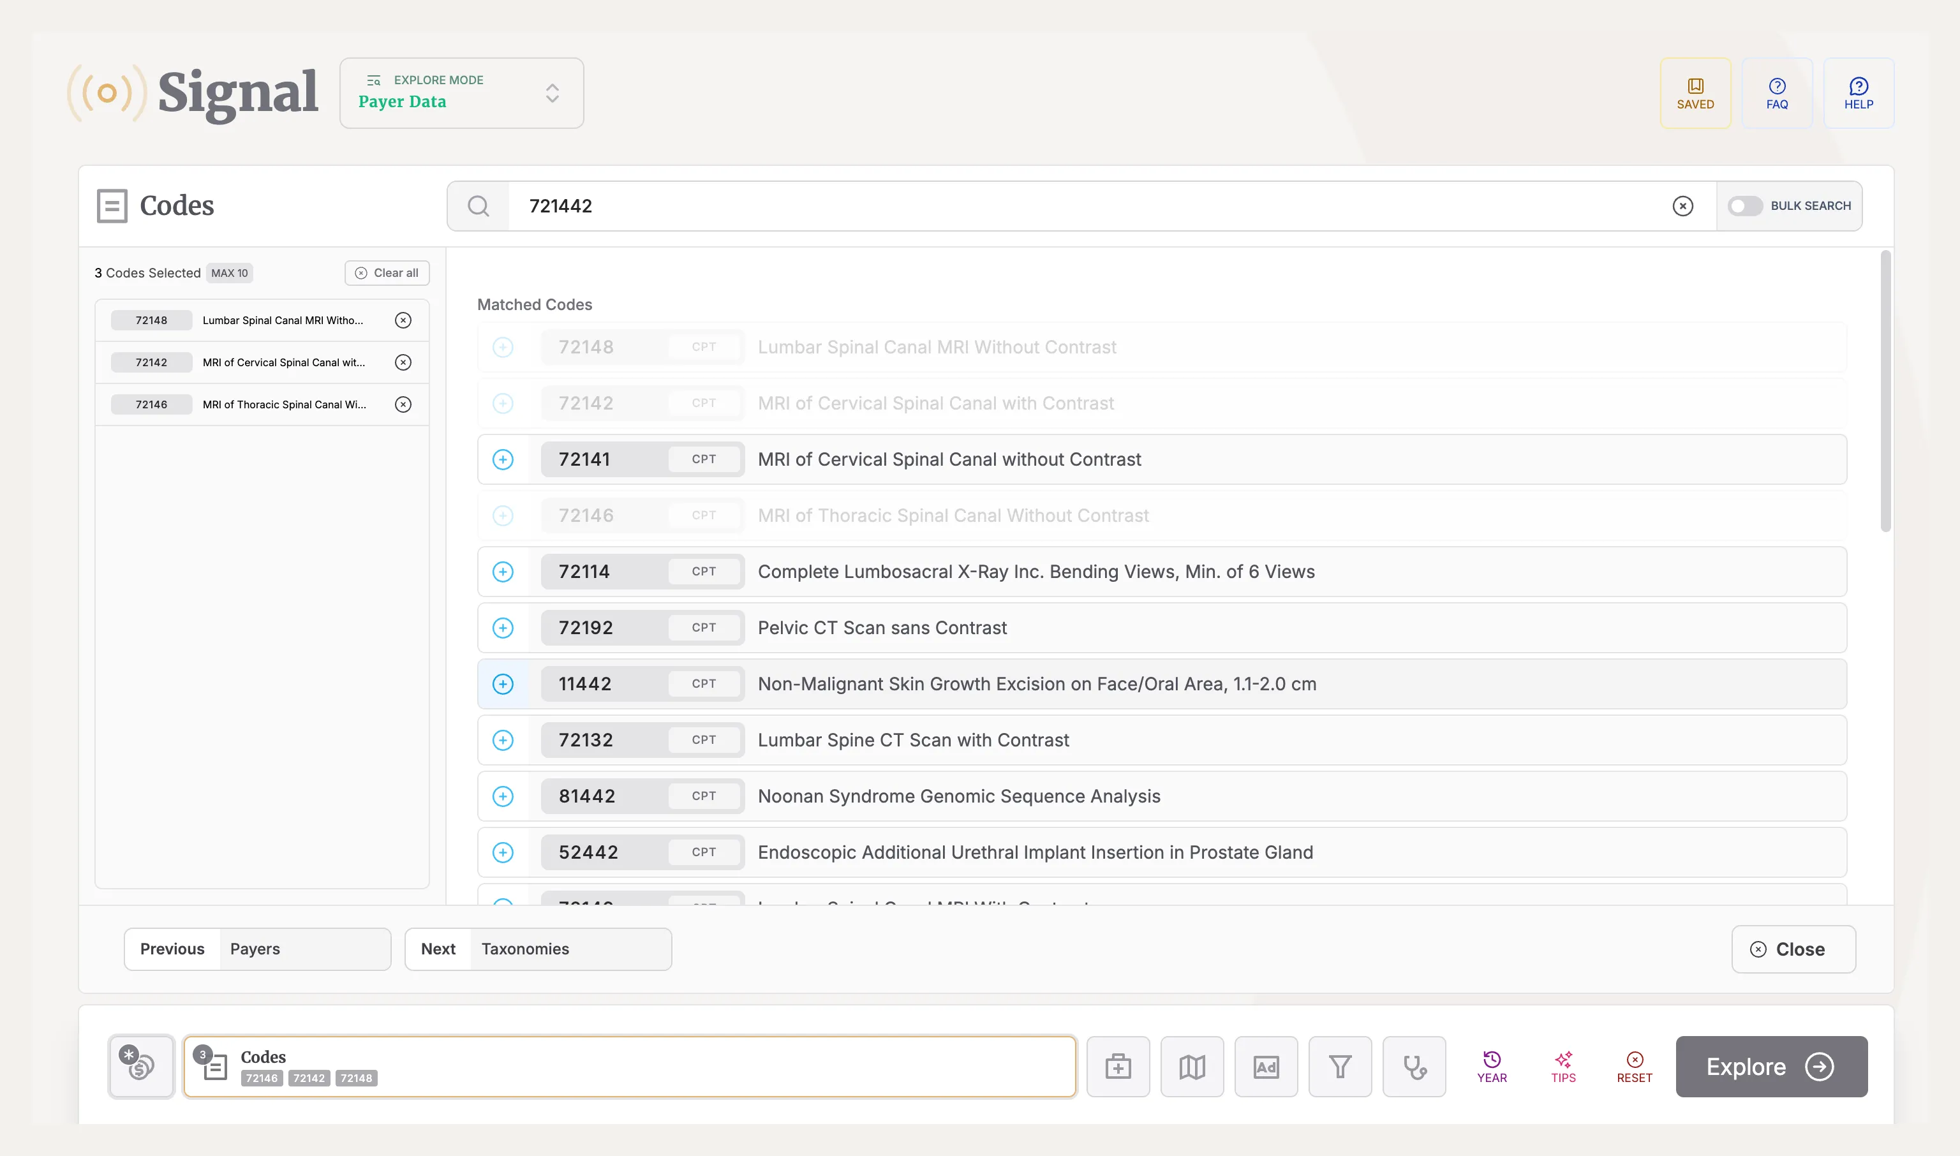Image resolution: width=1960 pixels, height=1156 pixels.
Task: Open the filter funnel icon in bottom toolbar
Action: pos(1340,1067)
